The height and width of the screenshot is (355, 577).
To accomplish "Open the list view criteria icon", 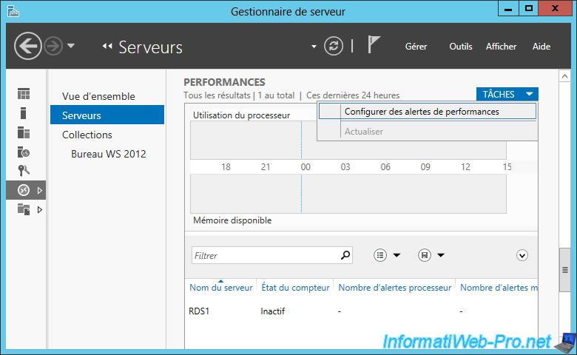I will pyautogui.click(x=379, y=255).
